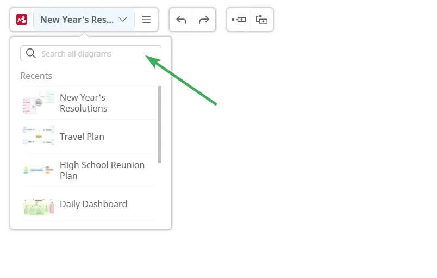The width and height of the screenshot is (437, 278).
Task: Open the hamburger menu icon
Action: [x=146, y=20]
